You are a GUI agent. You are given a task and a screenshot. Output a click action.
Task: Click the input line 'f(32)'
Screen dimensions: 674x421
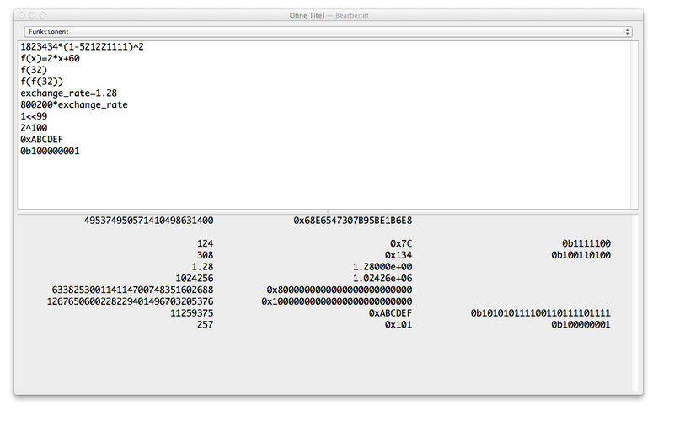click(x=34, y=70)
